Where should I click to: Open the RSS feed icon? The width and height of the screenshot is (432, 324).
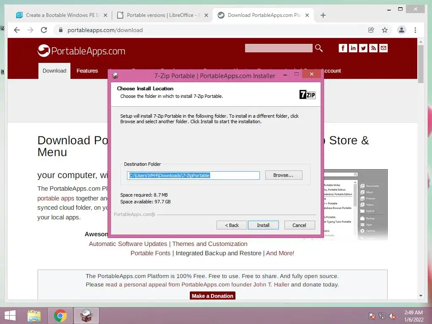click(x=373, y=48)
